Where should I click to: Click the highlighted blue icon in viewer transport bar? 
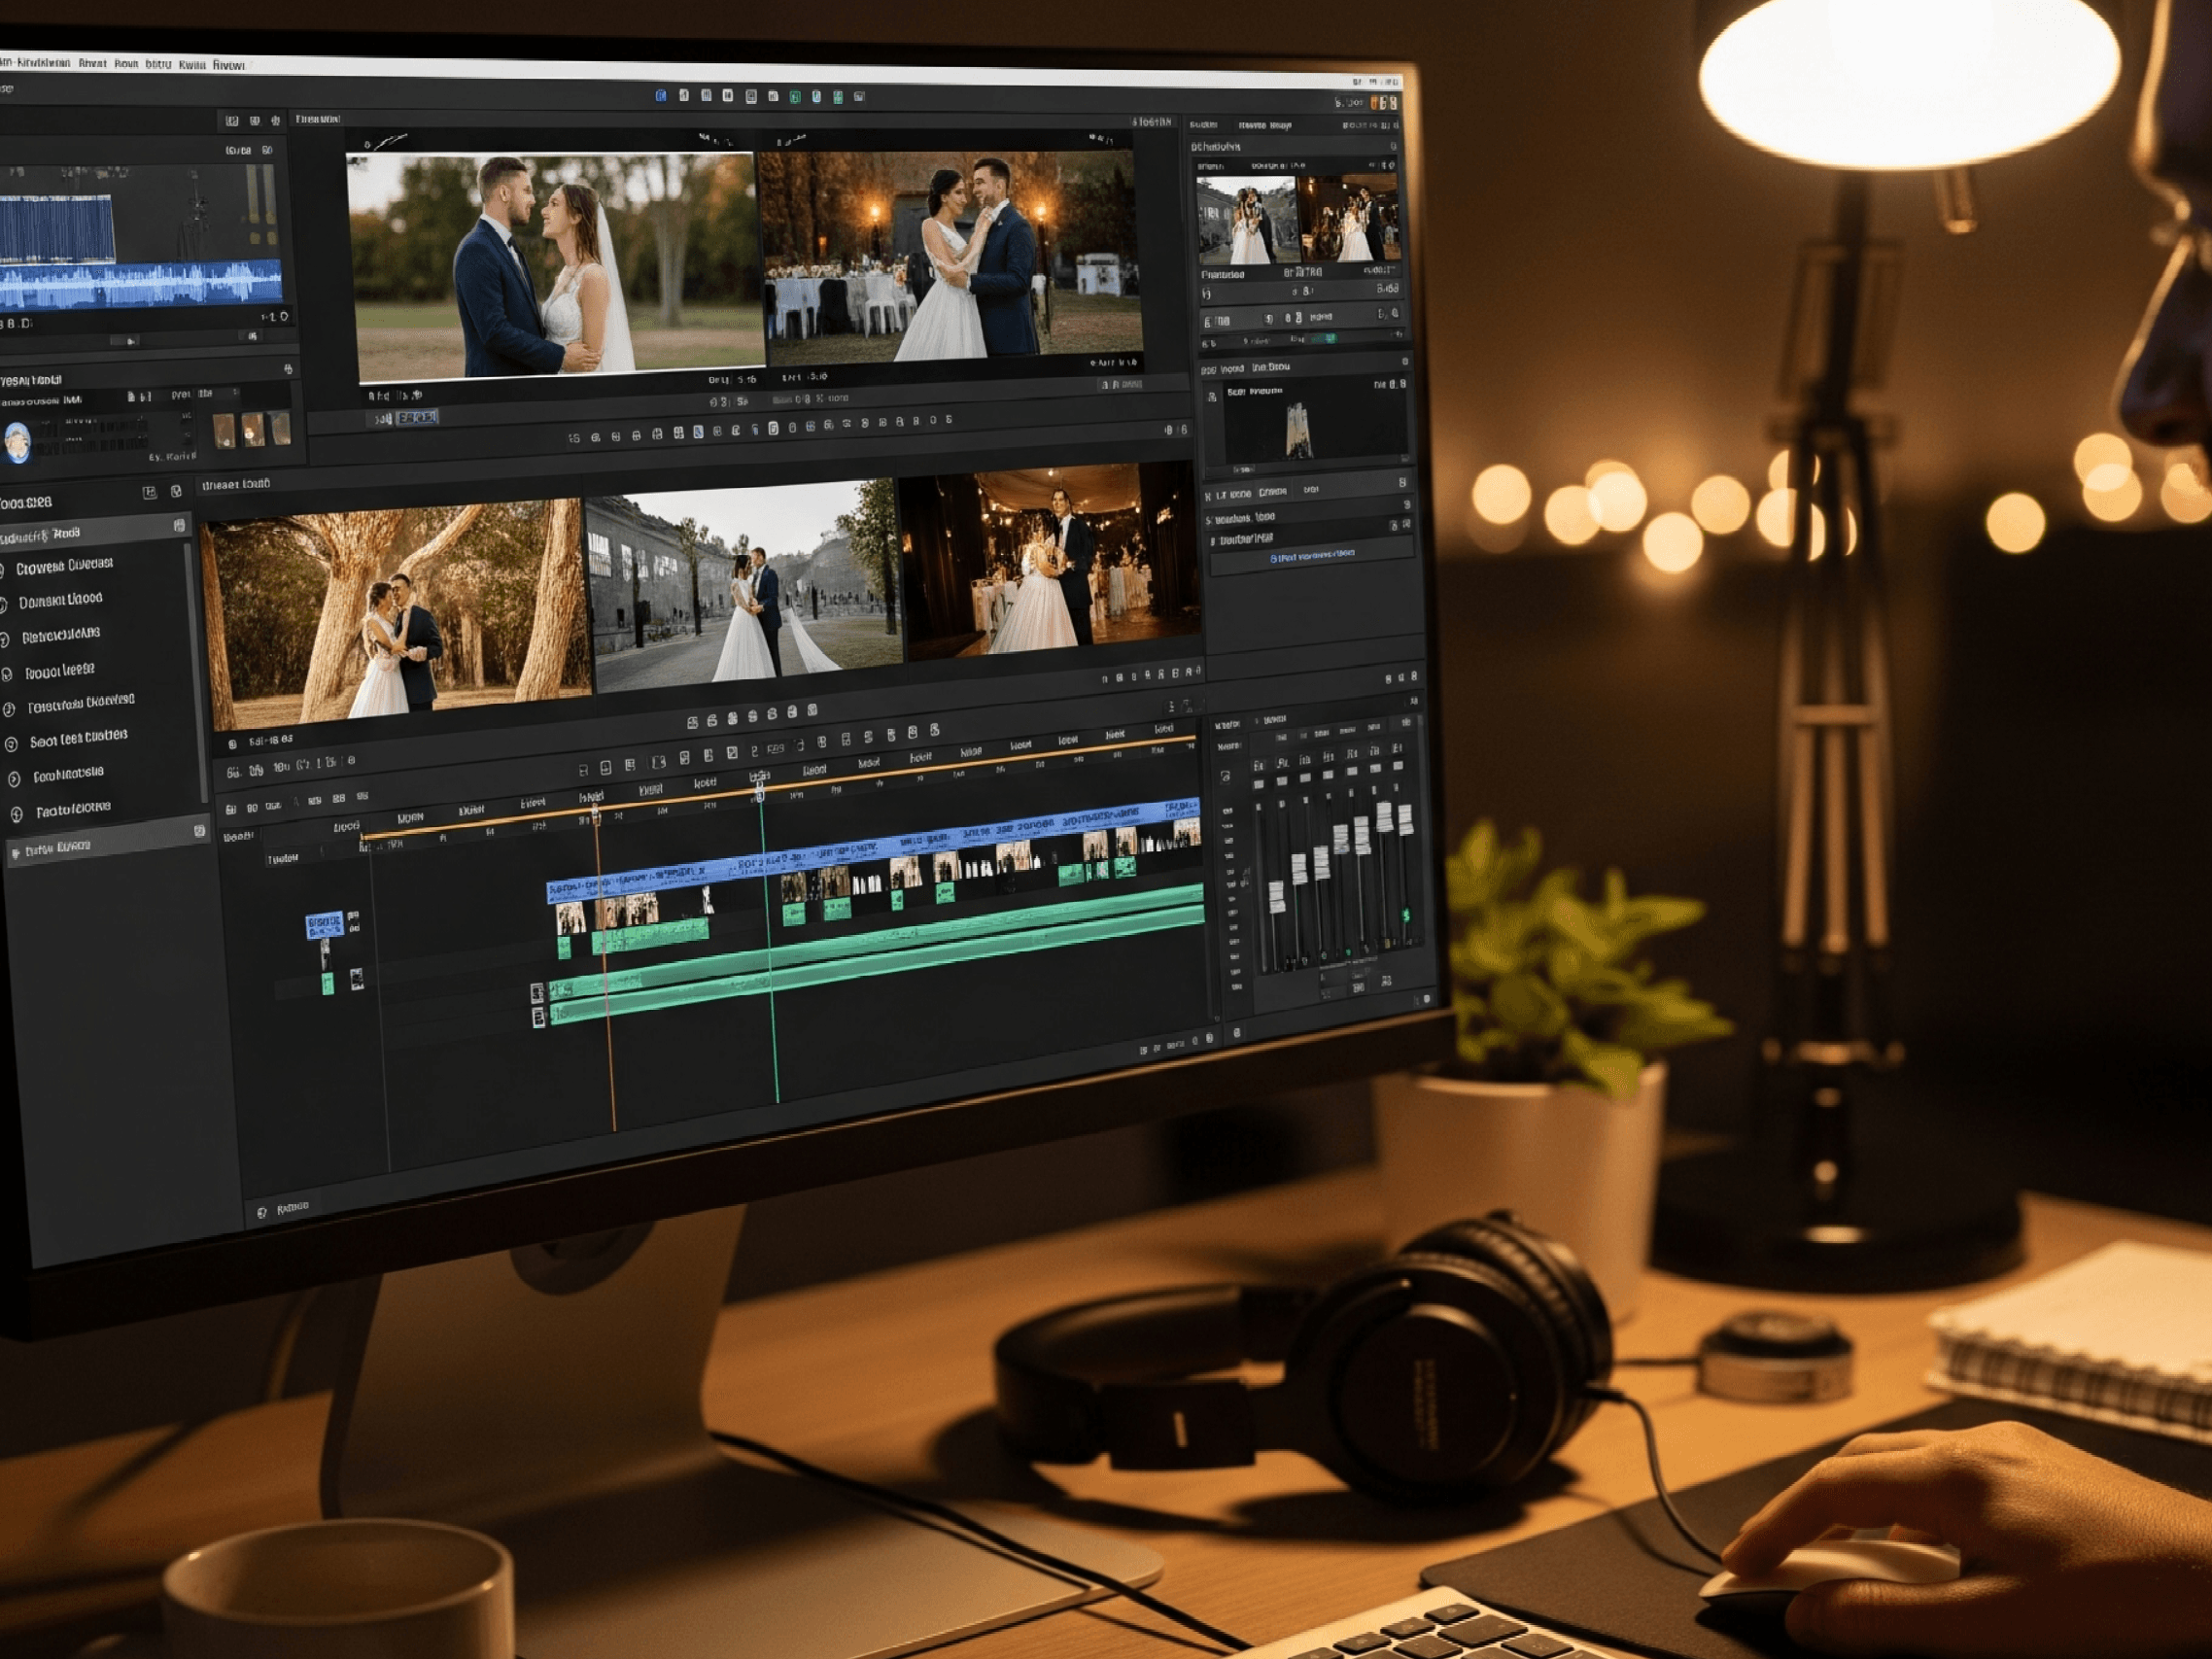[x=698, y=432]
